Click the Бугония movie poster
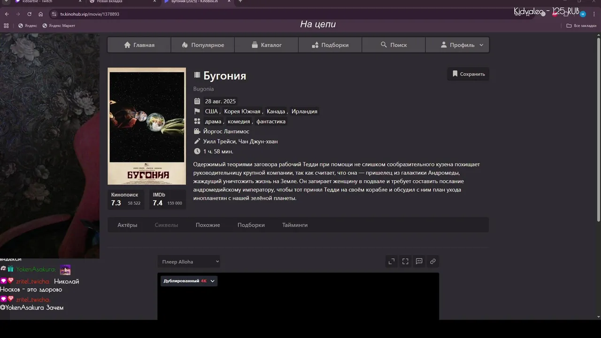 146,126
